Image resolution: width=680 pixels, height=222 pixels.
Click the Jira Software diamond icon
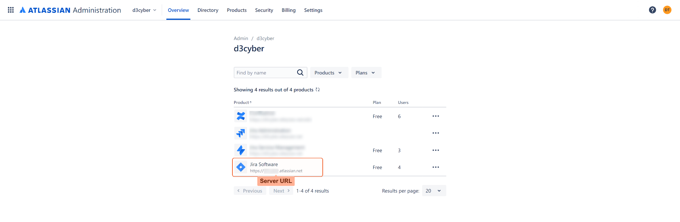coord(241,167)
